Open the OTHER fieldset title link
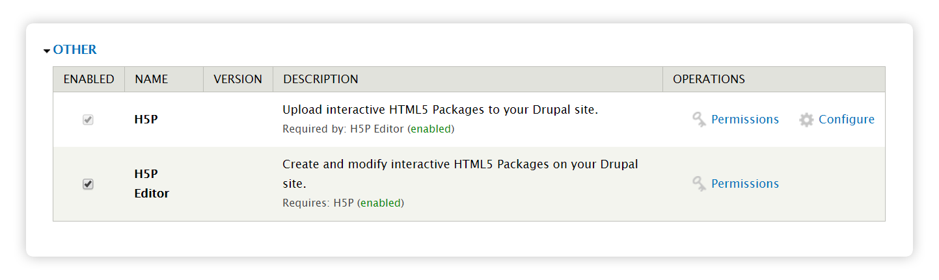939x280 pixels. click(75, 49)
